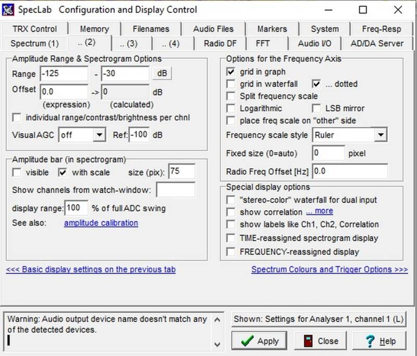This screenshot has height=356, width=417.
Task: Minimize the SpecLab configuration window
Action: (x=329, y=10)
